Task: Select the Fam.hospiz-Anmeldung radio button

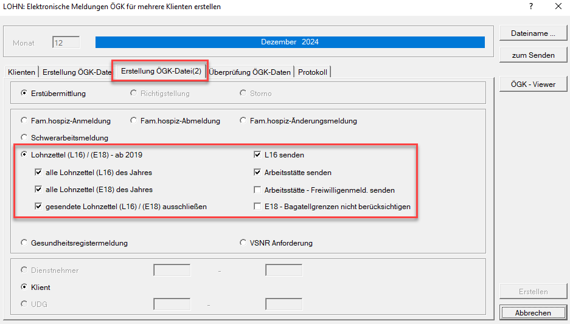Action: 24,121
